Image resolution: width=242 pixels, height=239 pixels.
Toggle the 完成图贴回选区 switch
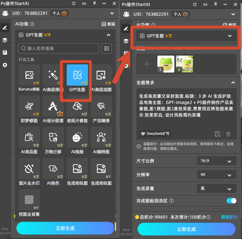coord(231,201)
